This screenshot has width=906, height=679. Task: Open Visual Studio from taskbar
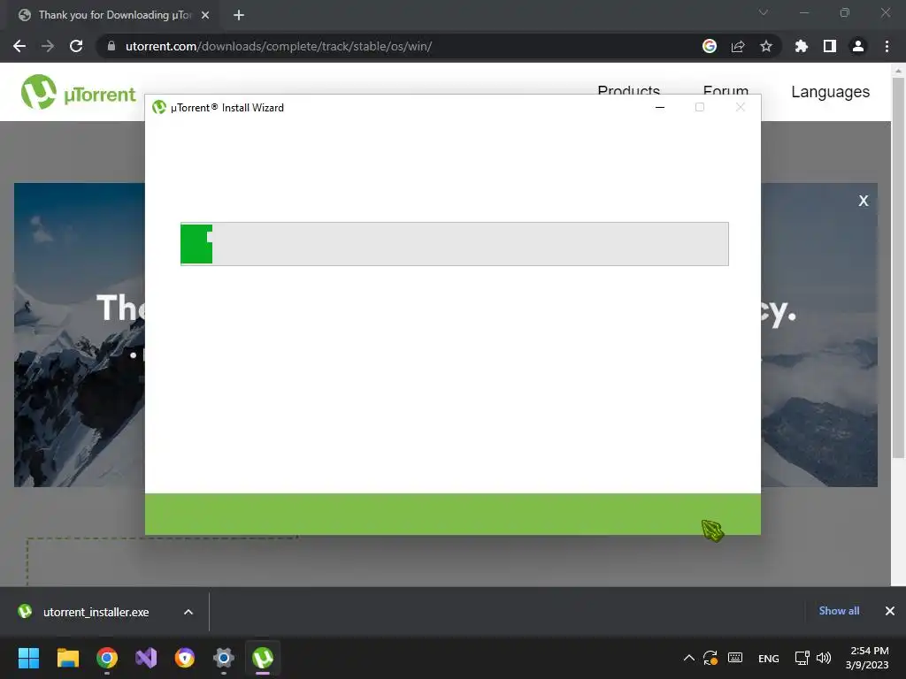pyautogui.click(x=146, y=658)
